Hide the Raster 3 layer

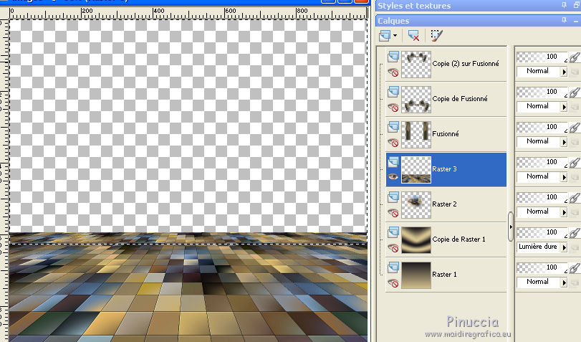click(393, 176)
